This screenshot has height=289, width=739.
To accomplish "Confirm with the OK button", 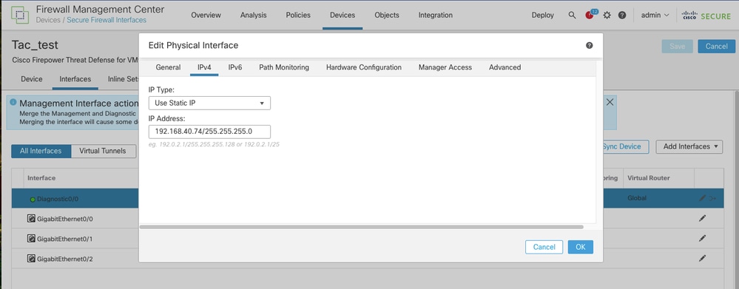I will tap(581, 247).
